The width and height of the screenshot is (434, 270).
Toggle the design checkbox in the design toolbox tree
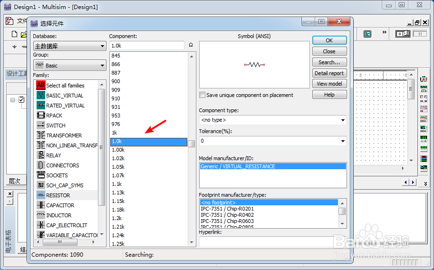point(21,99)
